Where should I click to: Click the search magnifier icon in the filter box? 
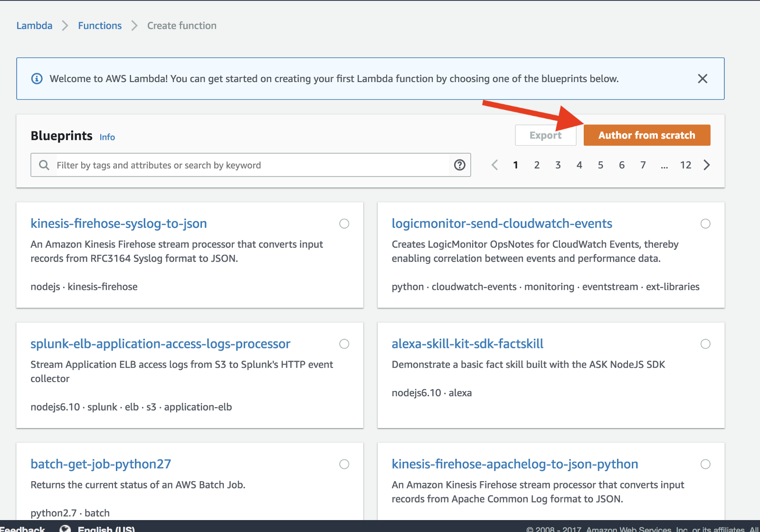pyautogui.click(x=44, y=165)
